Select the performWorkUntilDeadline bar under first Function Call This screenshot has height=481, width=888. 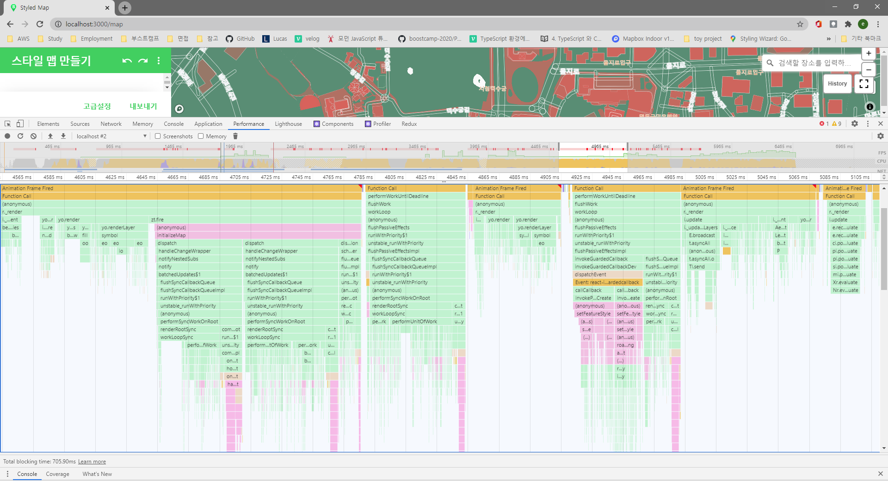416,196
